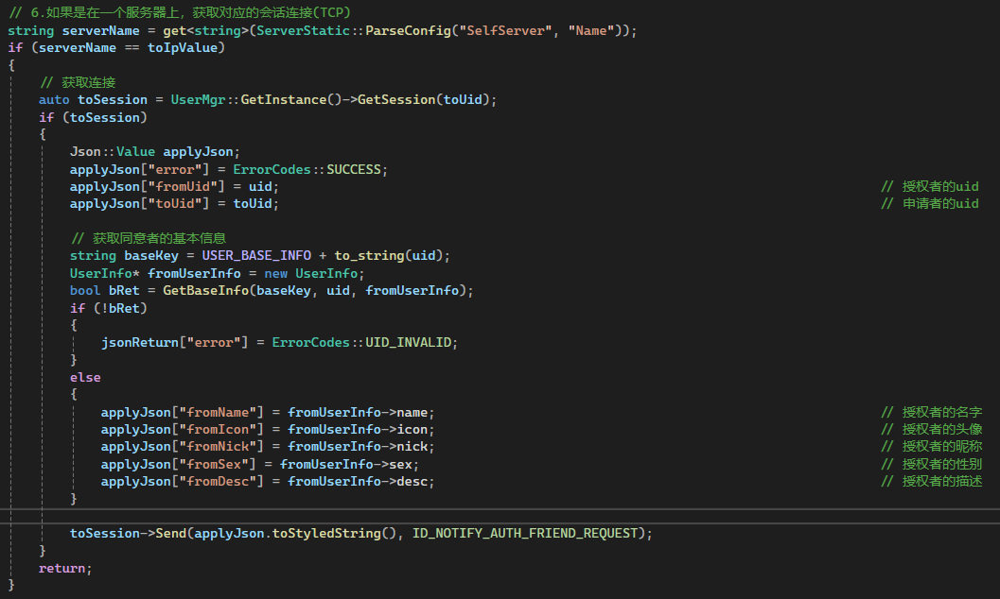Click the 'Json::Value applyJson;' declaration
Image resolution: width=1000 pixels, height=599 pixels.
point(155,151)
